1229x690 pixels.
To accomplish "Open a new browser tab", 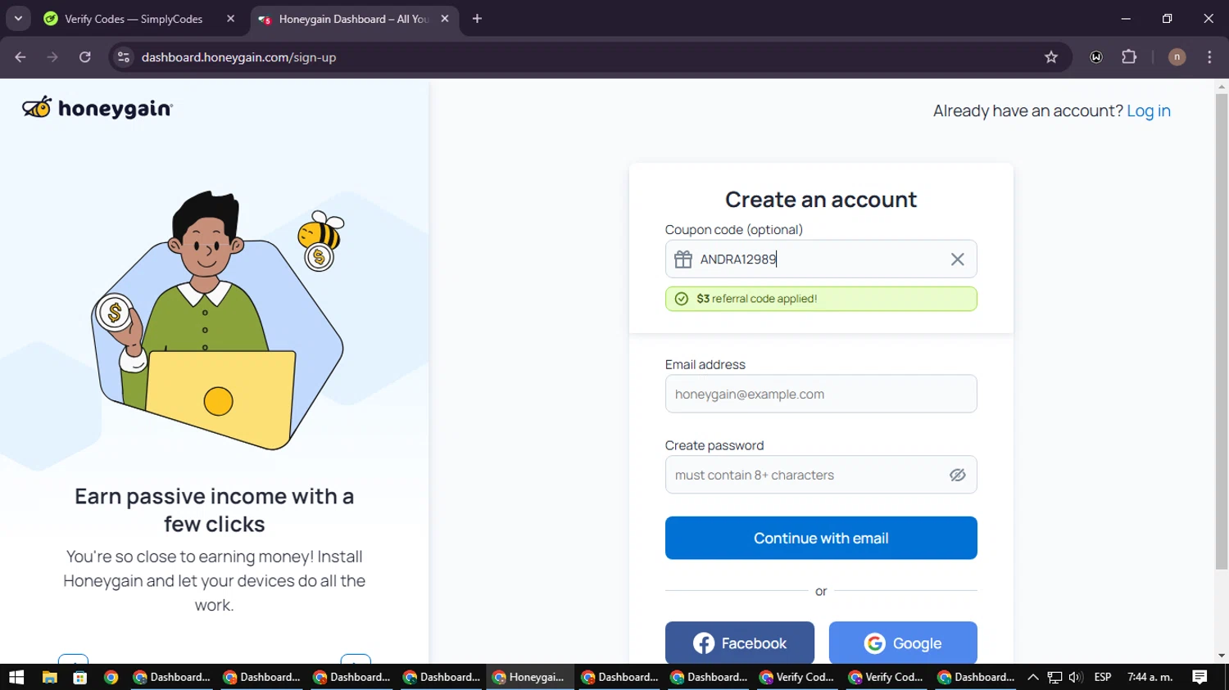I will tap(477, 19).
